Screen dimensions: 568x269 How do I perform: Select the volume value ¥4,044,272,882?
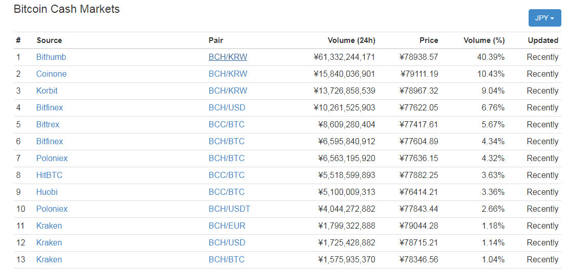click(346, 209)
